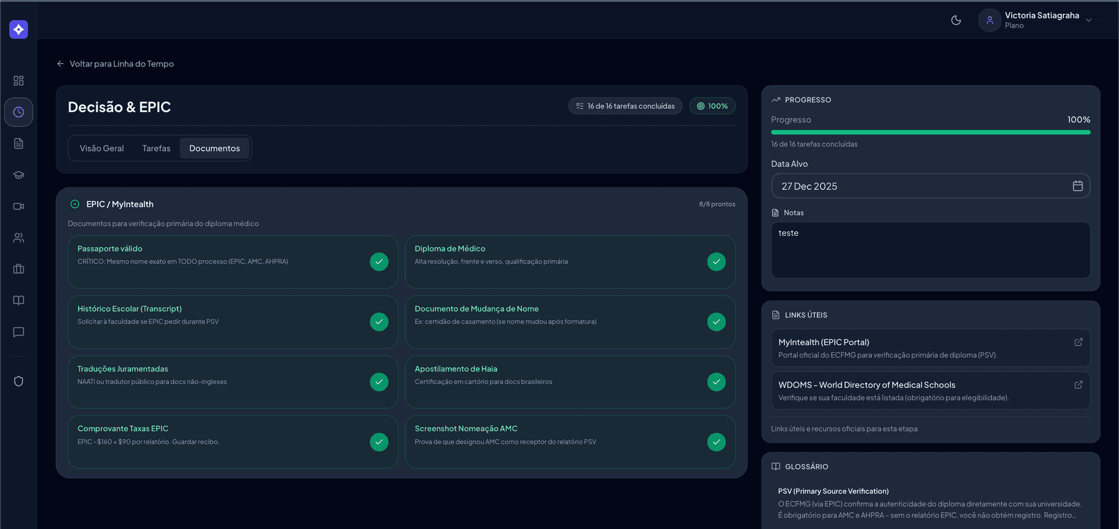
Task: Click the green Progresso progress bar
Action: 930,132
